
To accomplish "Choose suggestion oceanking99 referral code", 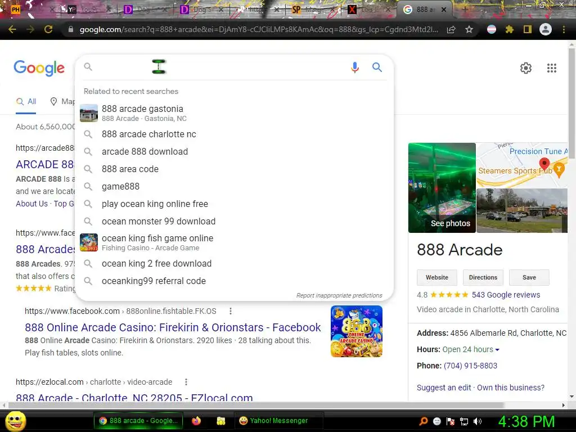I will (234, 281).
